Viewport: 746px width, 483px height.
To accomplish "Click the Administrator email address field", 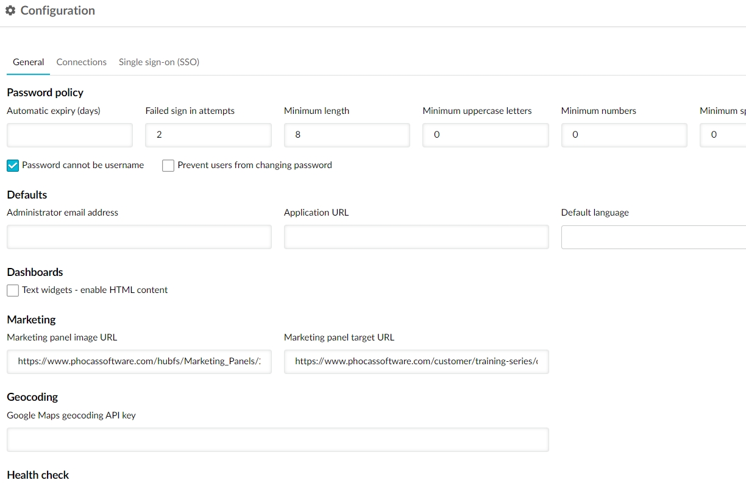I will click(139, 237).
